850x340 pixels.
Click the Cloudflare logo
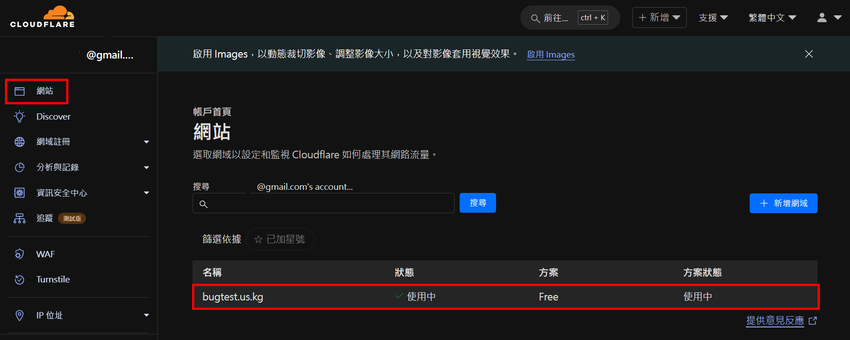tap(42, 17)
